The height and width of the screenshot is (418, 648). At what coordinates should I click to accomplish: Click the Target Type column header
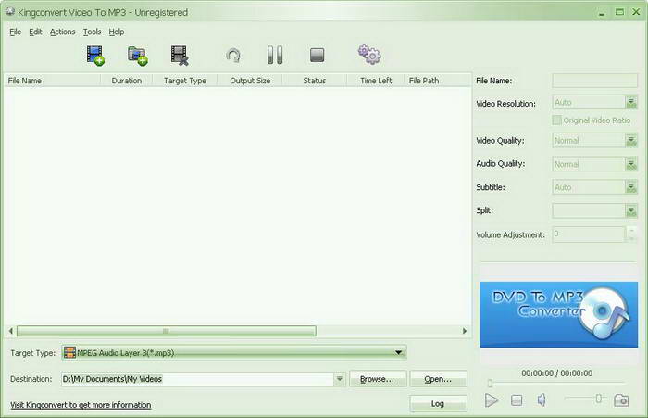(185, 81)
